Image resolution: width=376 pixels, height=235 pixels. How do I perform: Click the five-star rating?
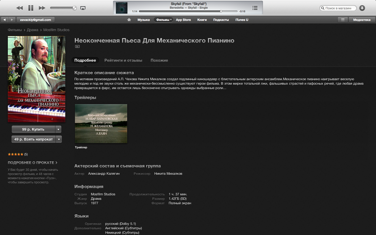pyautogui.click(x=15, y=154)
